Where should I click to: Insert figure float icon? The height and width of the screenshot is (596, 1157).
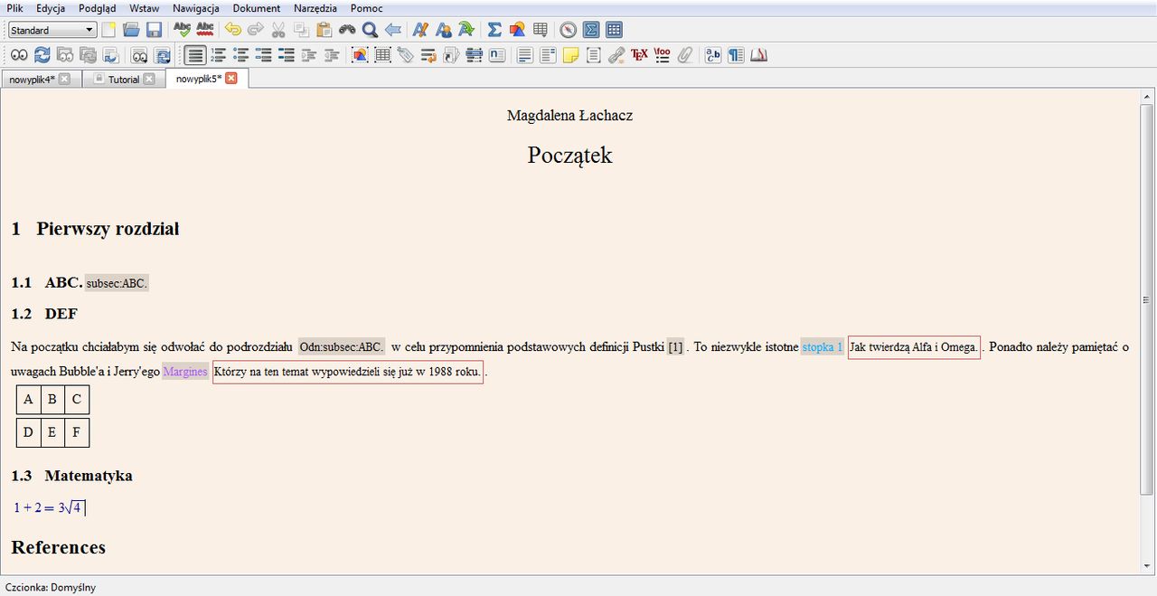(x=360, y=55)
